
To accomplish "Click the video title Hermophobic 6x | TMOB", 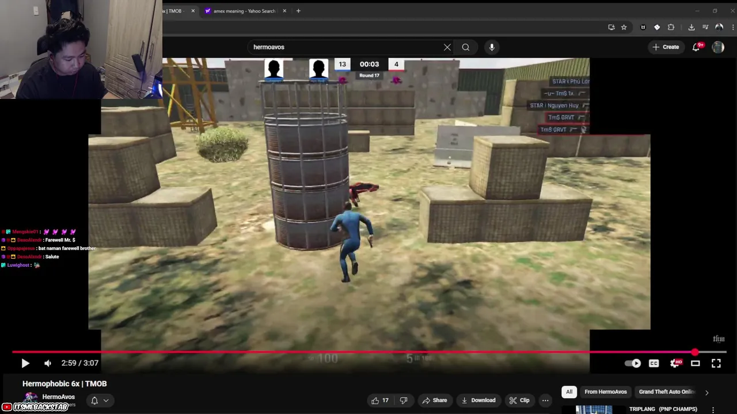I will 64,384.
